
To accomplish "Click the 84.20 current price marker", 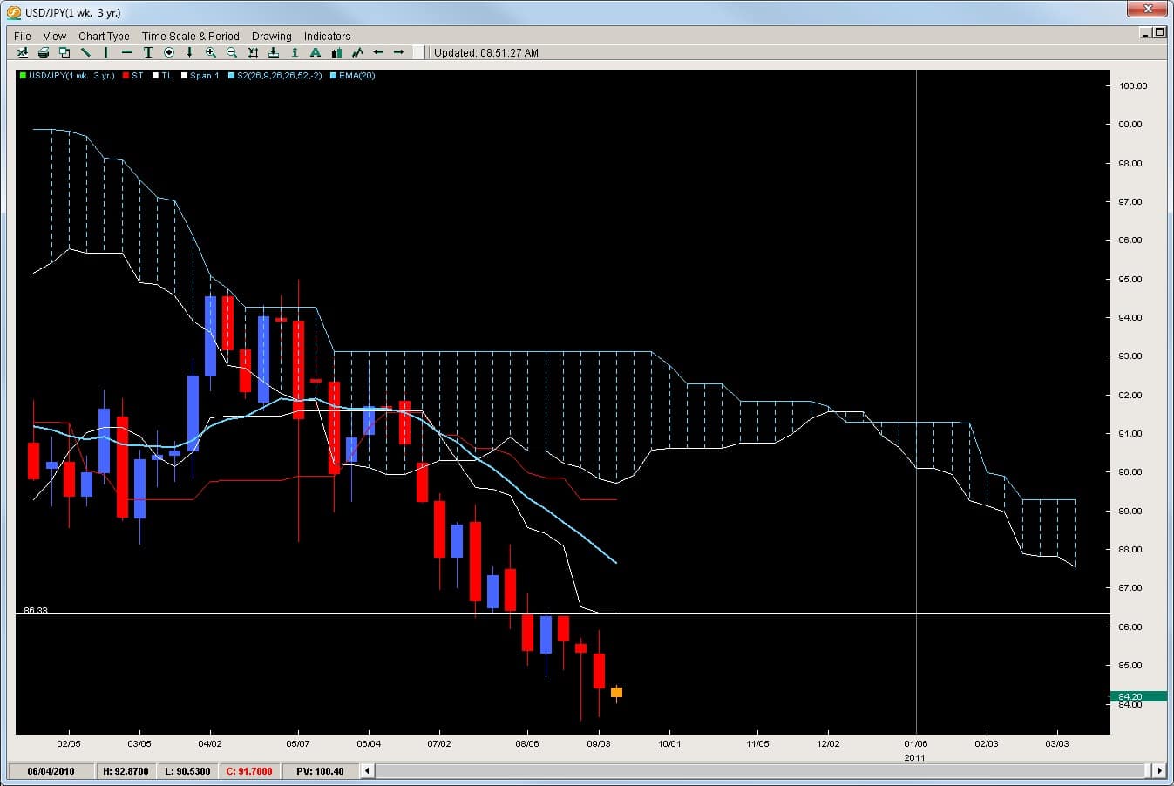I will coord(1137,696).
